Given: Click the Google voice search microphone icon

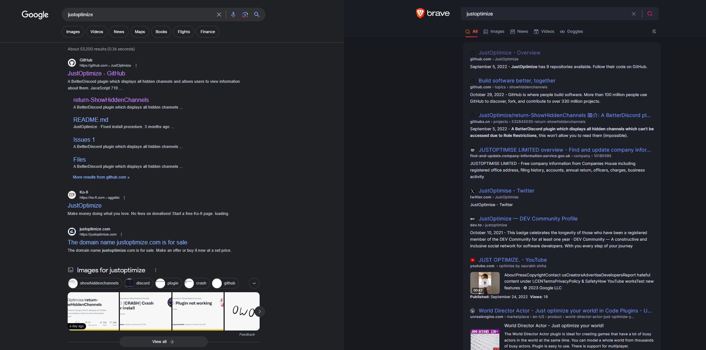Looking at the screenshot, I should tap(233, 15).
